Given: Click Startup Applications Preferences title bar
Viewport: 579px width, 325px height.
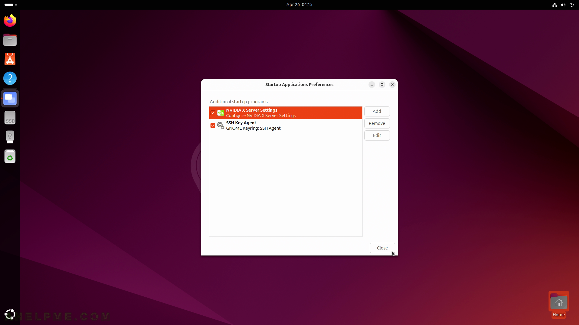Looking at the screenshot, I should click(299, 85).
